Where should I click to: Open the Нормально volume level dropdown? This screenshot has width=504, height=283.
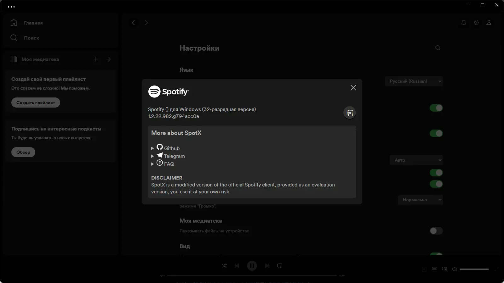[x=421, y=200]
